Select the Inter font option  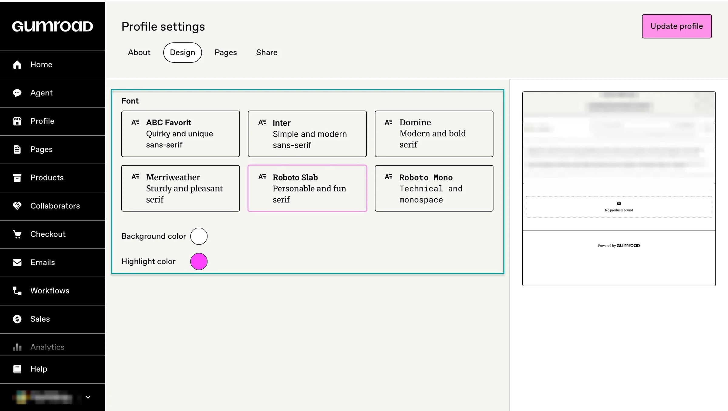coord(307,134)
